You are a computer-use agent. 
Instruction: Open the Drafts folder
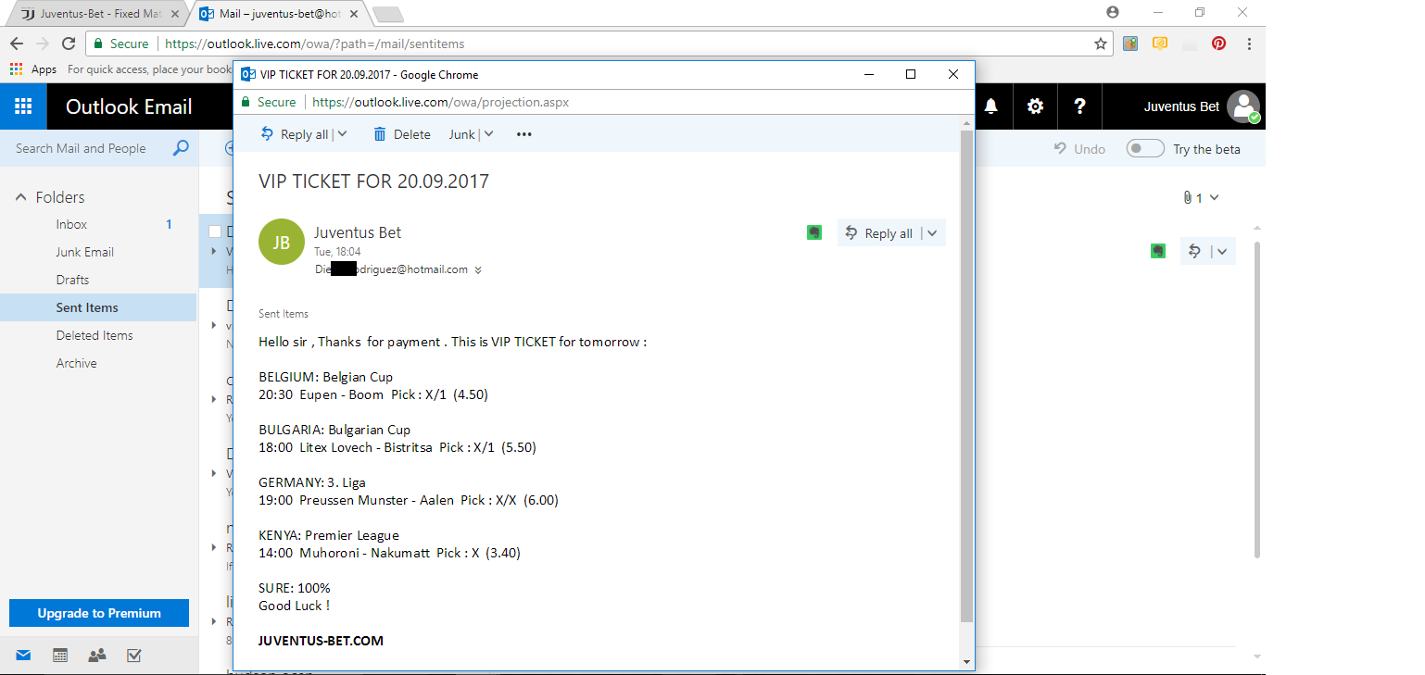(72, 280)
